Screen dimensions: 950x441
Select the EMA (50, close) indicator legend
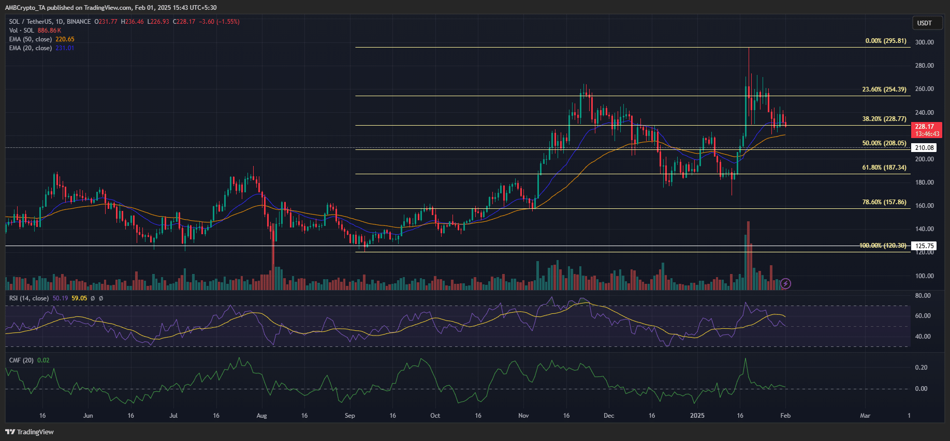30,39
